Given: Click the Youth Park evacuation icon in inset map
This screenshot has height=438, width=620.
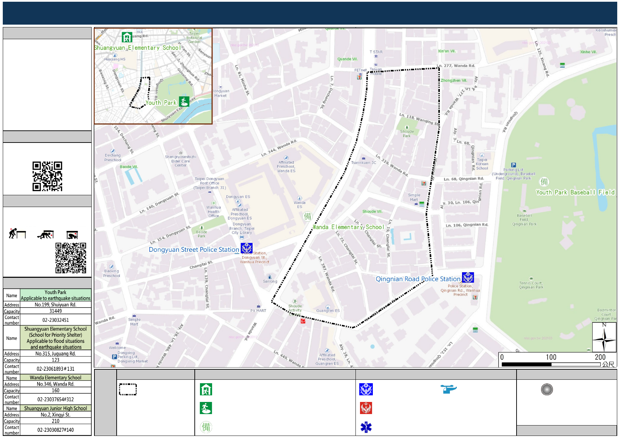Looking at the screenshot, I should point(184,102).
